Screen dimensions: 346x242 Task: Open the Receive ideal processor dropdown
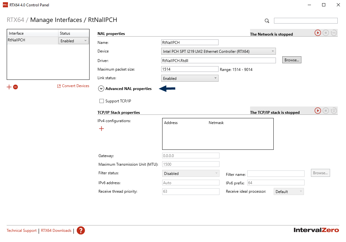[289, 191]
